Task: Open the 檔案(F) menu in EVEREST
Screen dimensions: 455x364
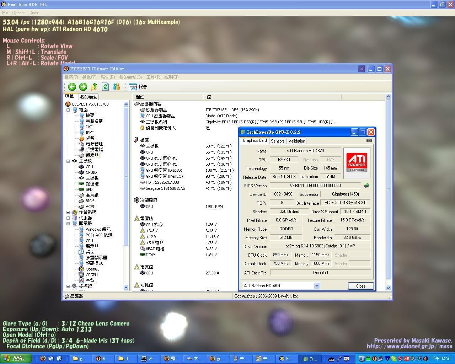Action: point(71,77)
